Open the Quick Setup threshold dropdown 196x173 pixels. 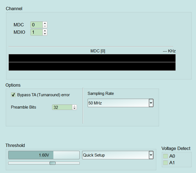tap(118, 155)
